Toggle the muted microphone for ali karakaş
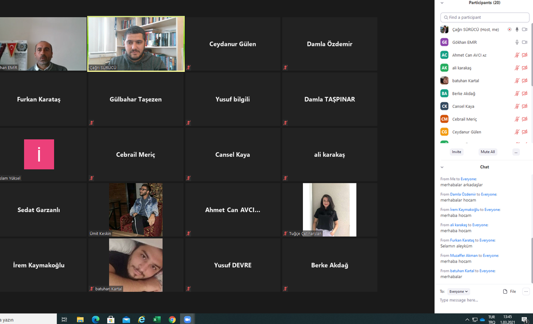The image size is (533, 324). pos(517,68)
